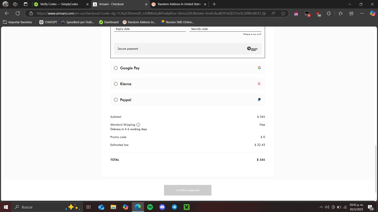Open the Standard Shipping info icon
The image size is (378, 212).
pyautogui.click(x=138, y=125)
